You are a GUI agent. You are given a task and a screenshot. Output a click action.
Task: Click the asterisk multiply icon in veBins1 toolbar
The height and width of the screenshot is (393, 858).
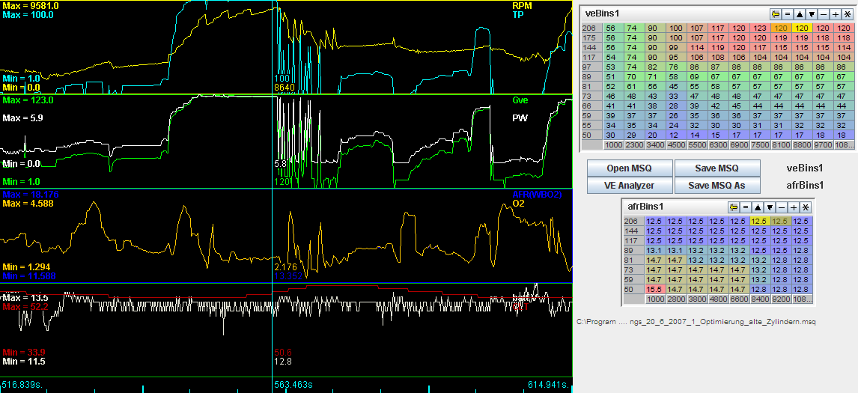pyautogui.click(x=847, y=14)
